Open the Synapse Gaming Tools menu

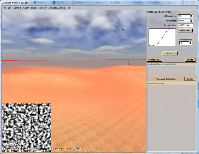(x=59, y=7)
